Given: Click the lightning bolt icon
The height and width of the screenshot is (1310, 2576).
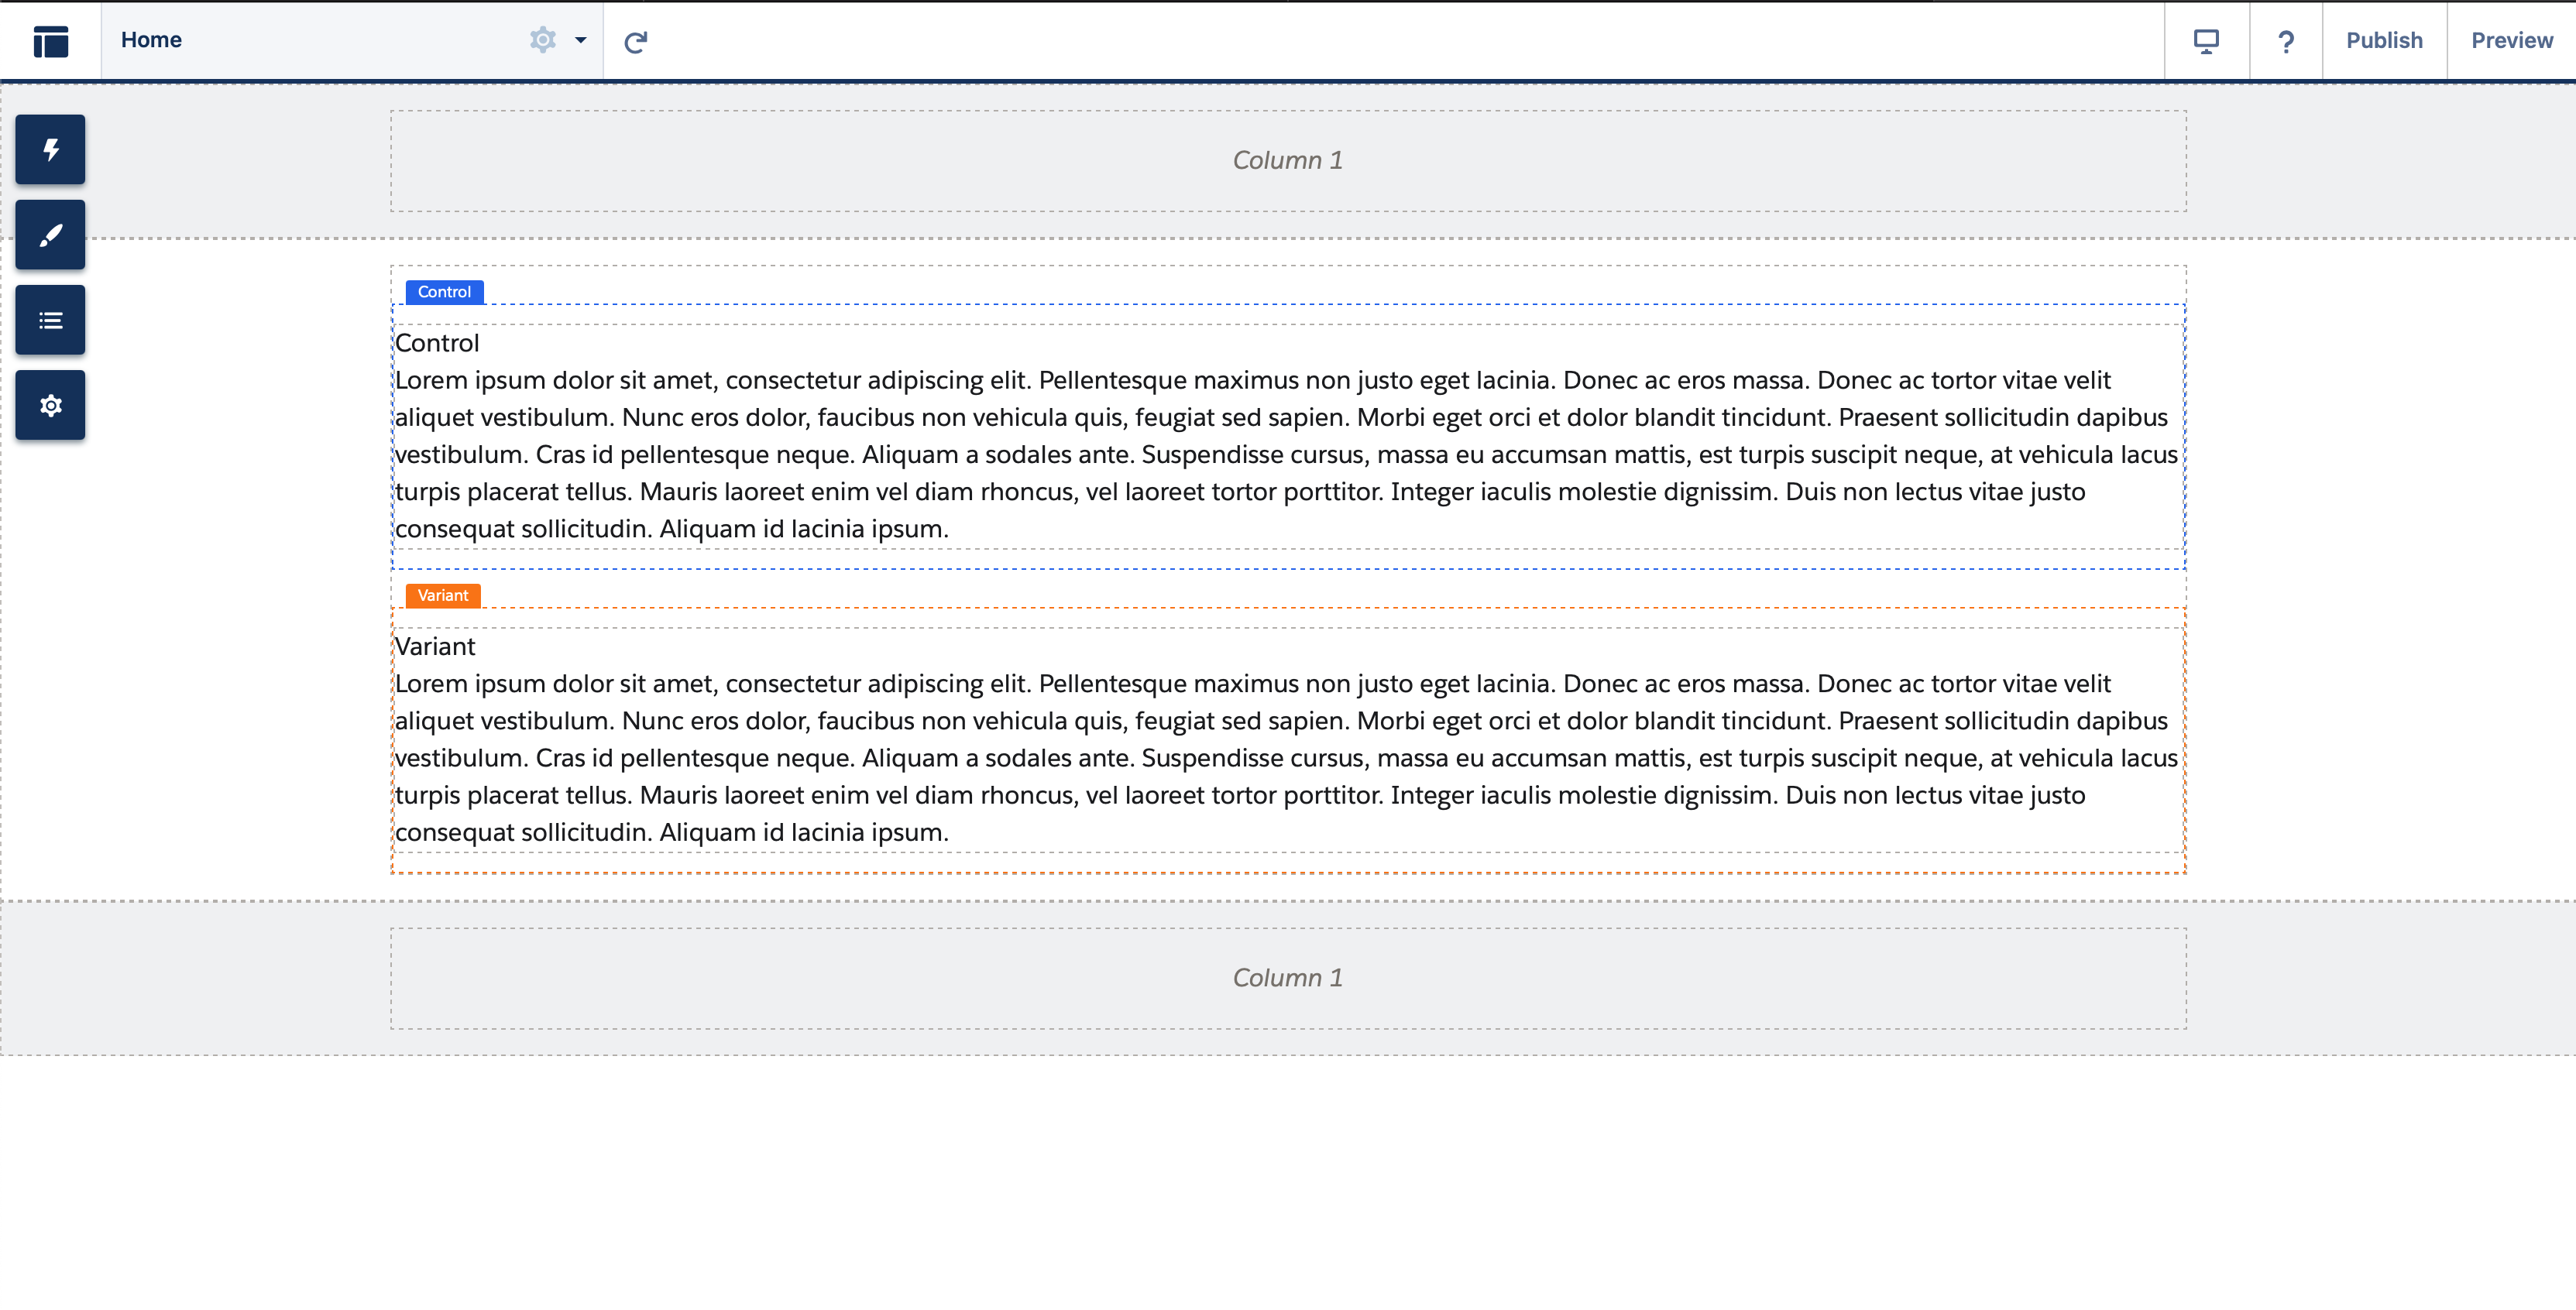Looking at the screenshot, I should point(49,150).
